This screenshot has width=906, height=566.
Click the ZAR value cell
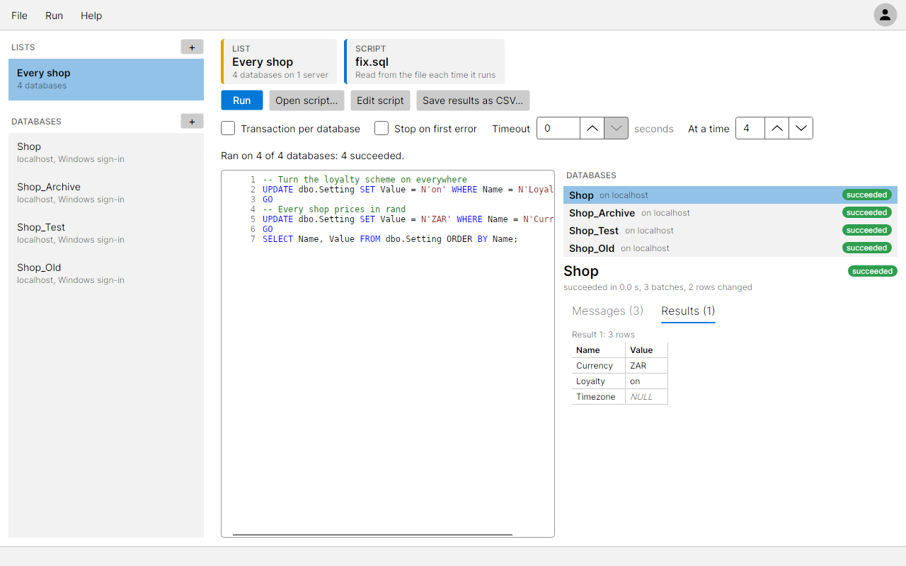pyautogui.click(x=646, y=366)
